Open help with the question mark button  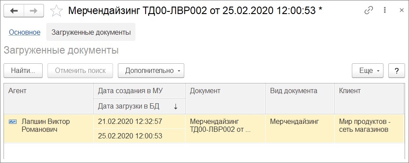(397, 71)
